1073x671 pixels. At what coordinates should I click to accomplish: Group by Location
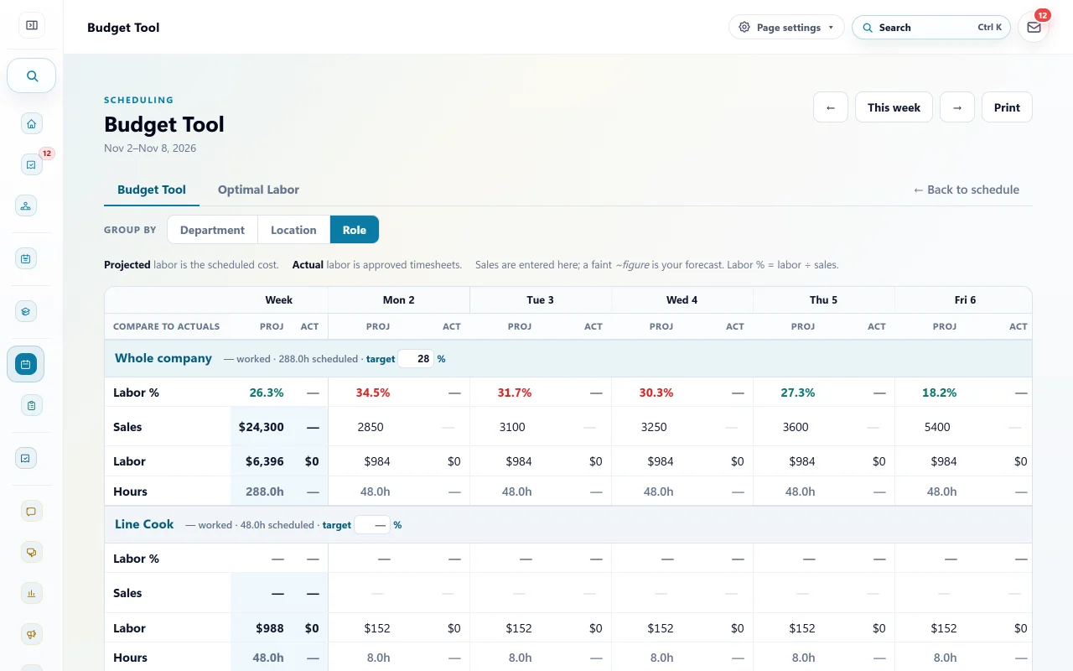(293, 230)
